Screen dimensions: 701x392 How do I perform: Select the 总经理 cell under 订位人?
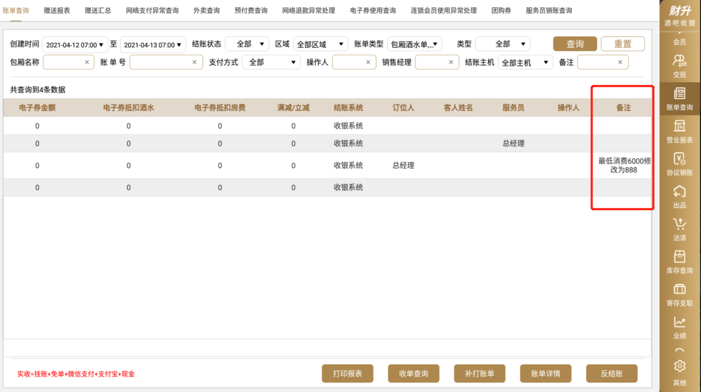[x=403, y=165]
